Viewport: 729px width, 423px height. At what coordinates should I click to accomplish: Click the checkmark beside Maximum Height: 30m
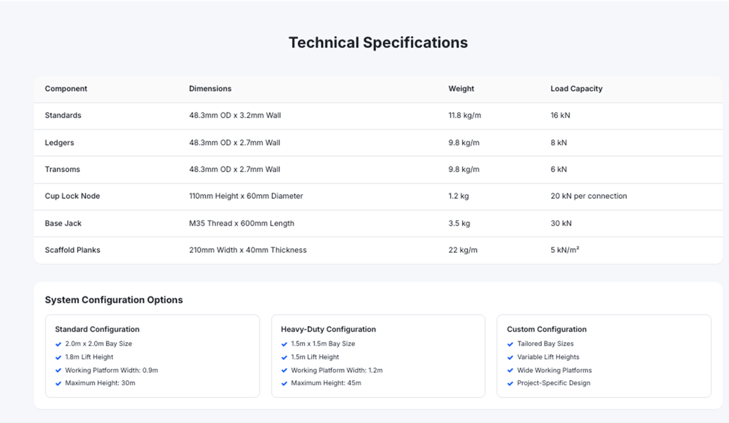coord(59,384)
